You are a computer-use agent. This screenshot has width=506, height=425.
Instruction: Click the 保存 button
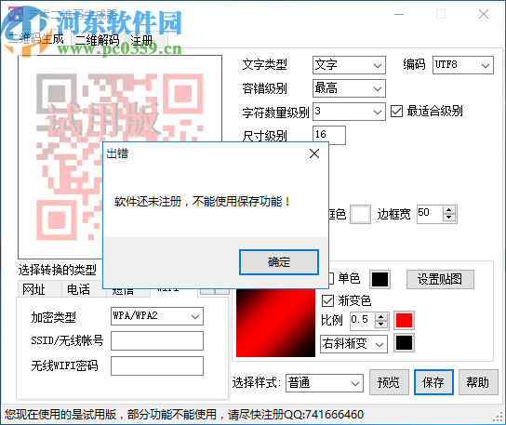433,382
